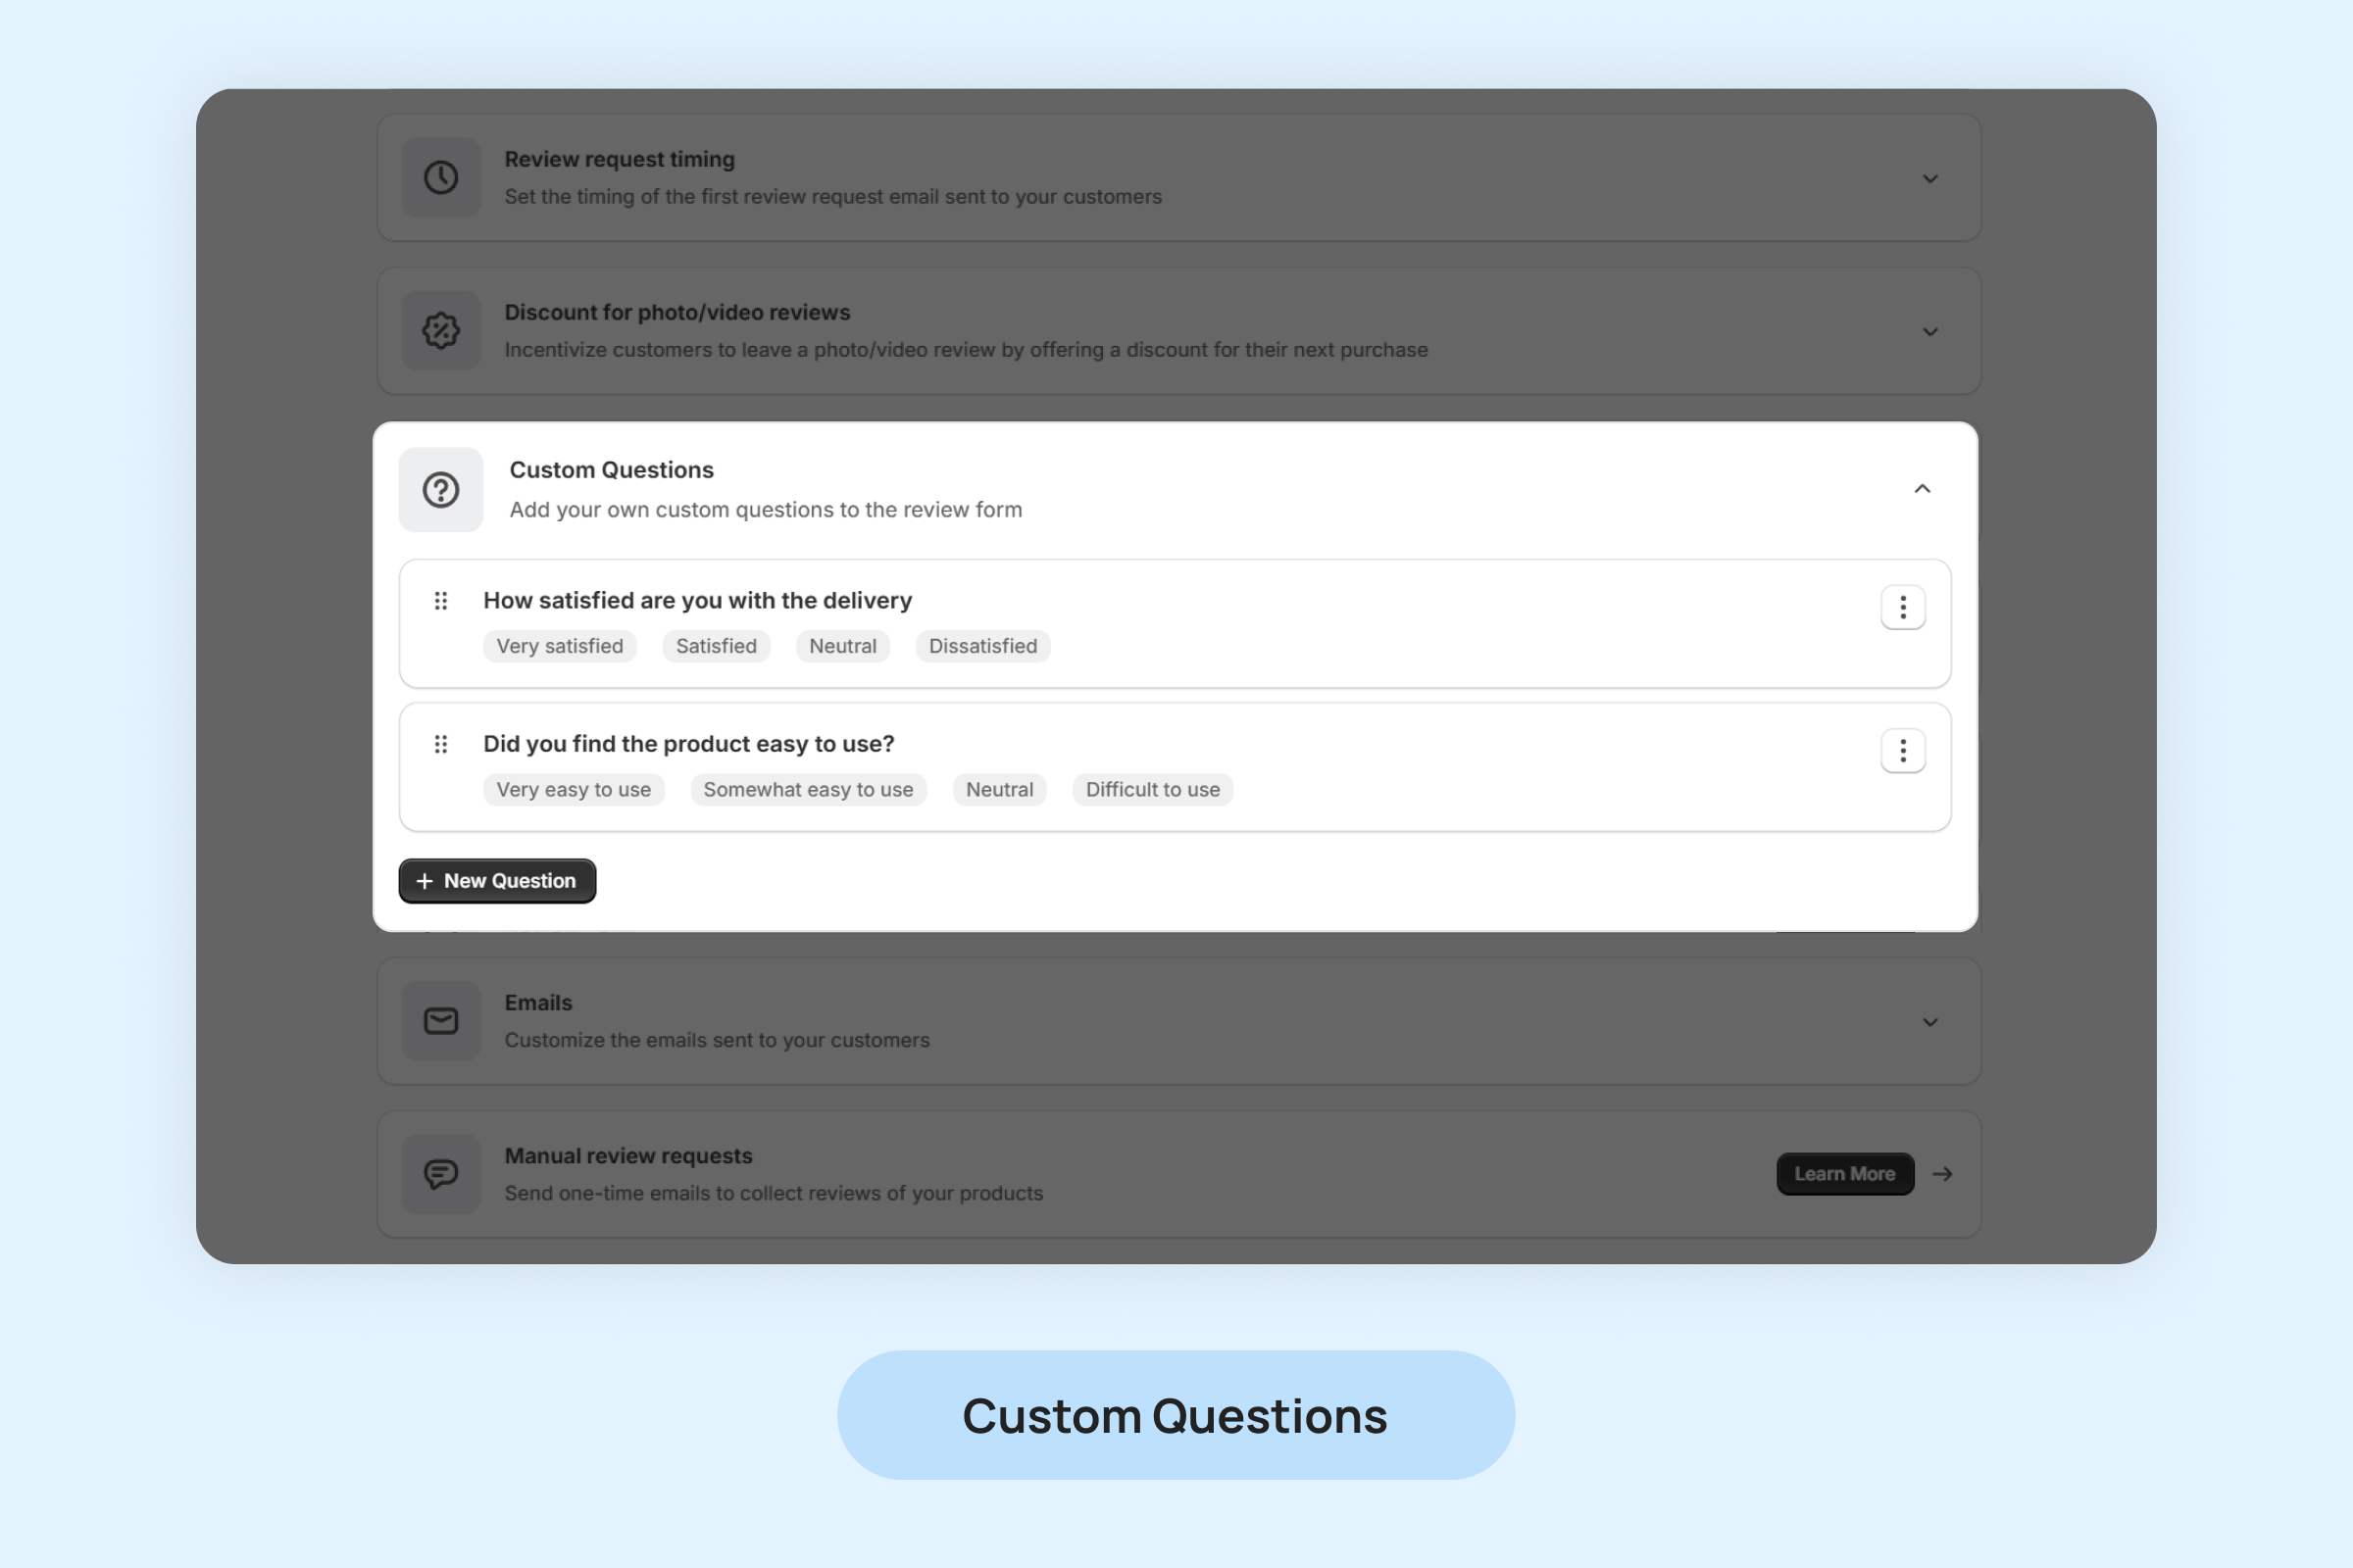Grab the drag handle of the easy-to-use question
The width and height of the screenshot is (2353, 1568).
440,744
